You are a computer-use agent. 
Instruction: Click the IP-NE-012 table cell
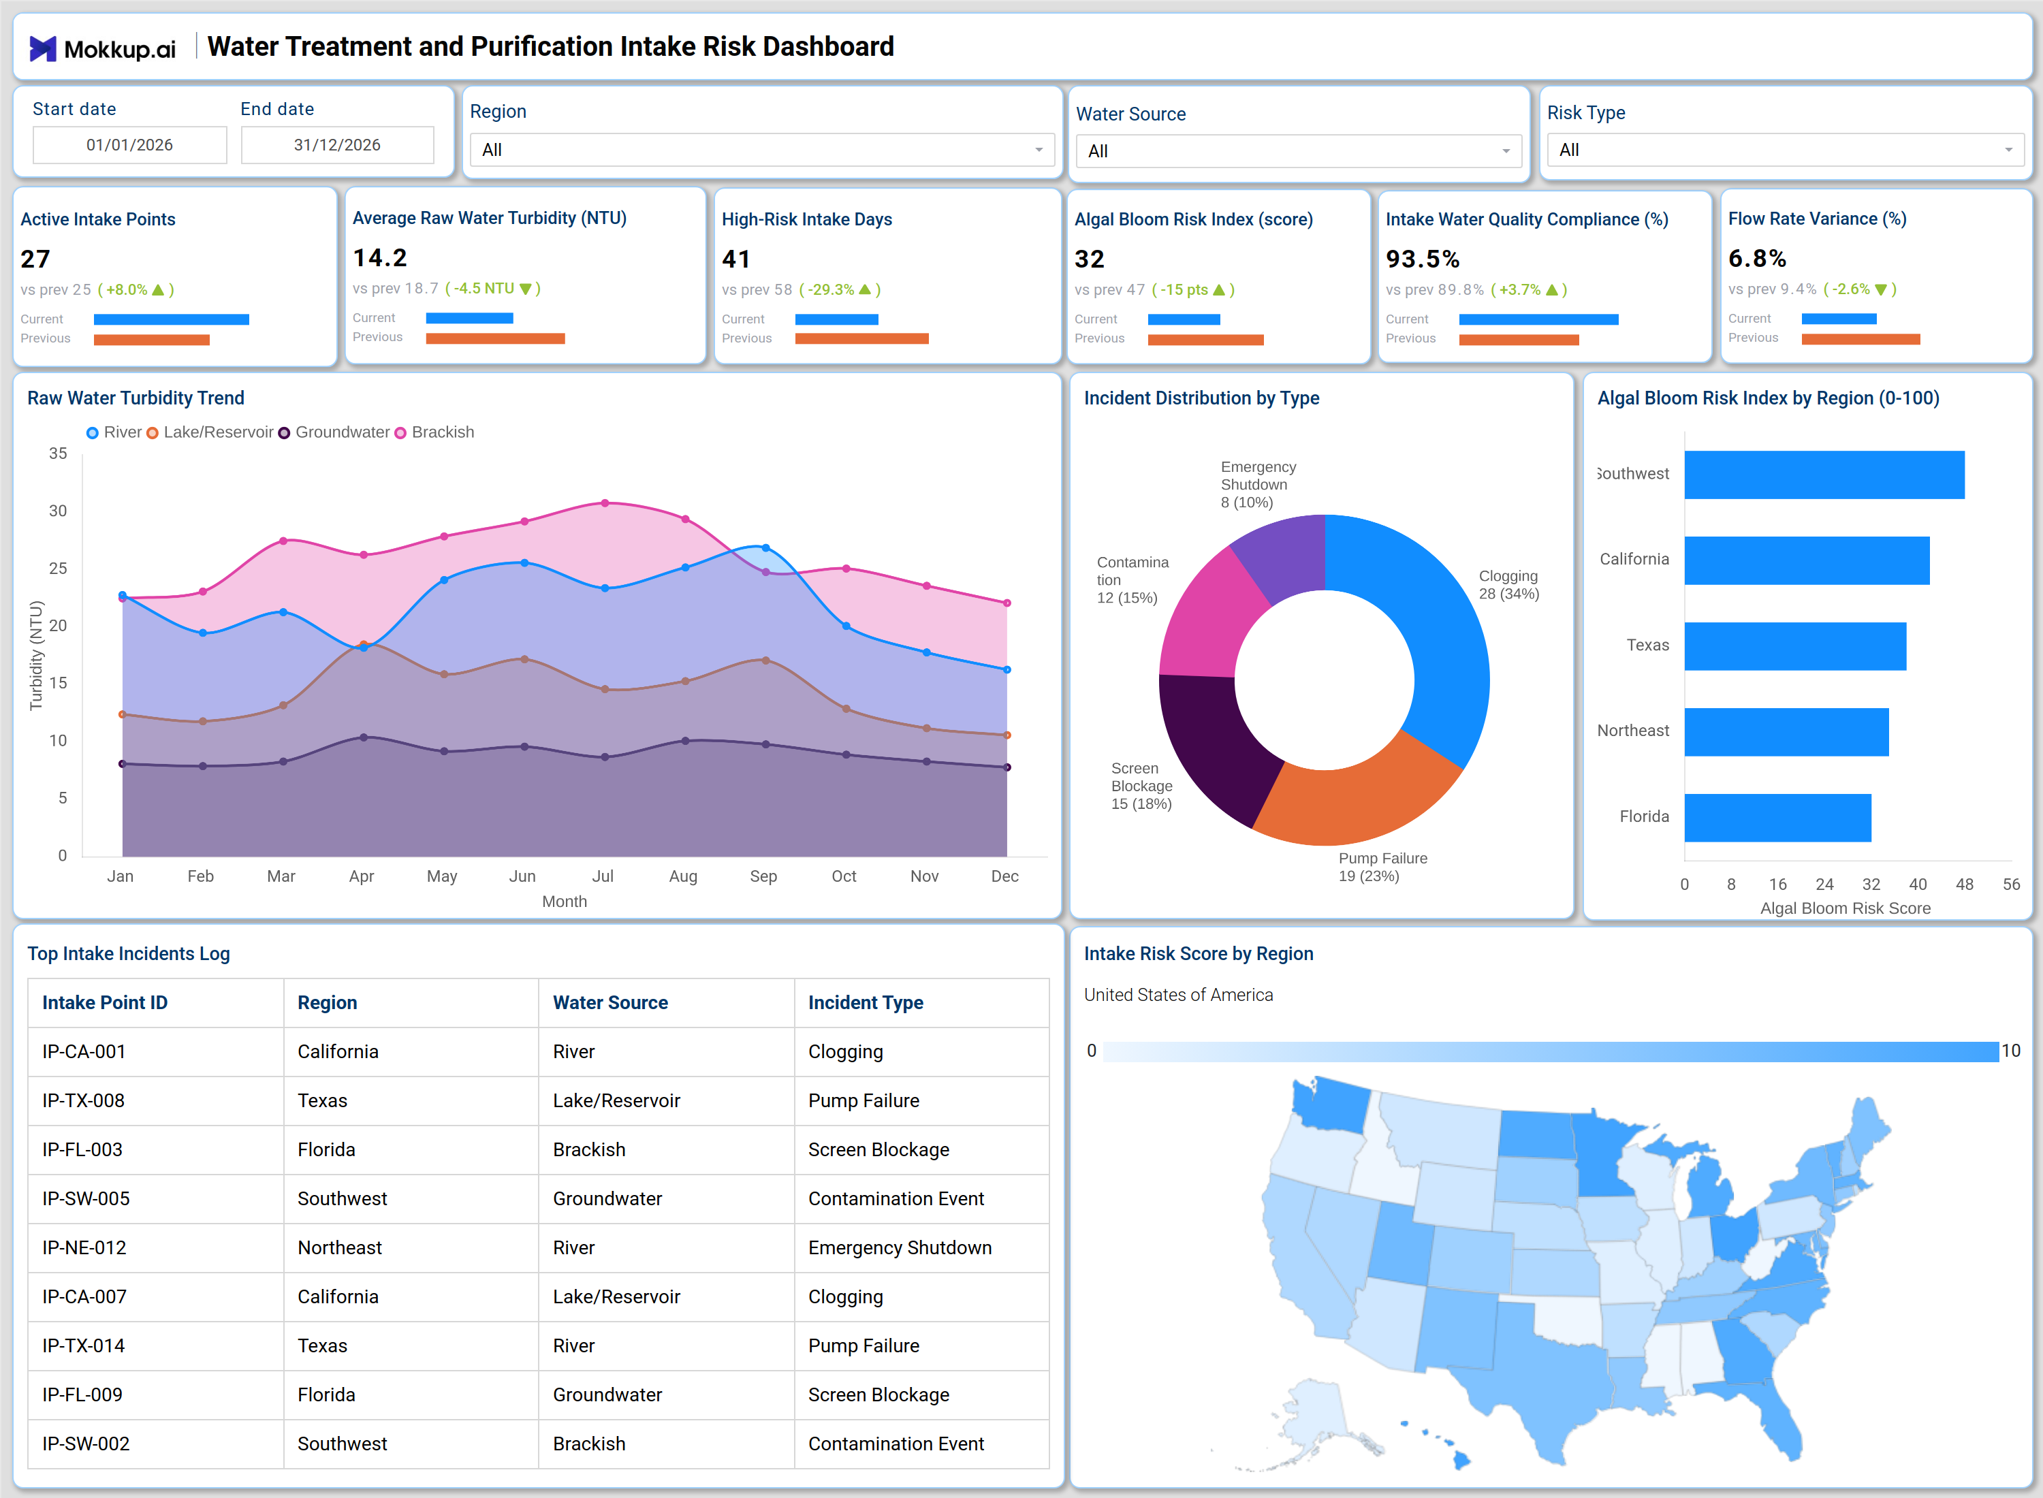156,1247
